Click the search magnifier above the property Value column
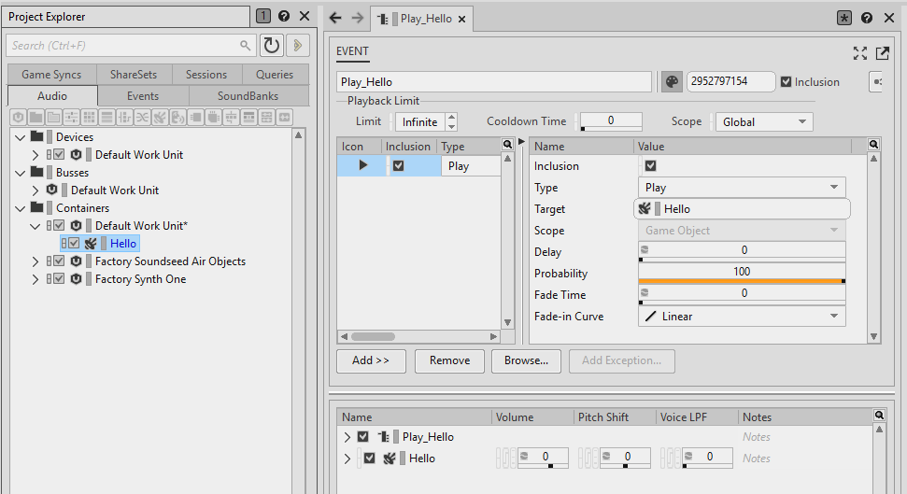Screen dimensions: 907x494 click(873, 145)
